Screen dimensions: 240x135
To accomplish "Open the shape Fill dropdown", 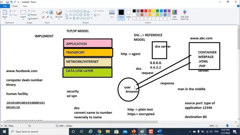I will [x=97, y=15].
